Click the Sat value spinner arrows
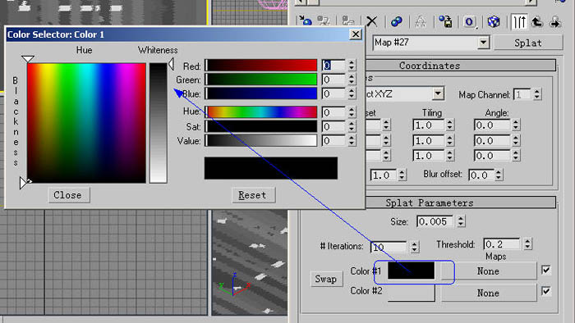Viewport: 575px width, 323px height. [x=352, y=126]
